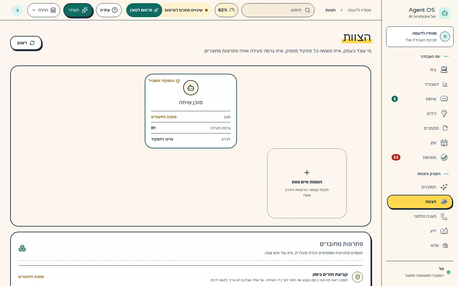This screenshot has height=286, width=458.
Task: Open the הסוכנים sparkle icon
Action: (x=444, y=187)
